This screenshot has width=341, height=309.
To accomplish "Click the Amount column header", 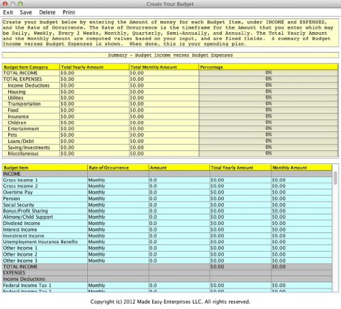I will 179,167.
